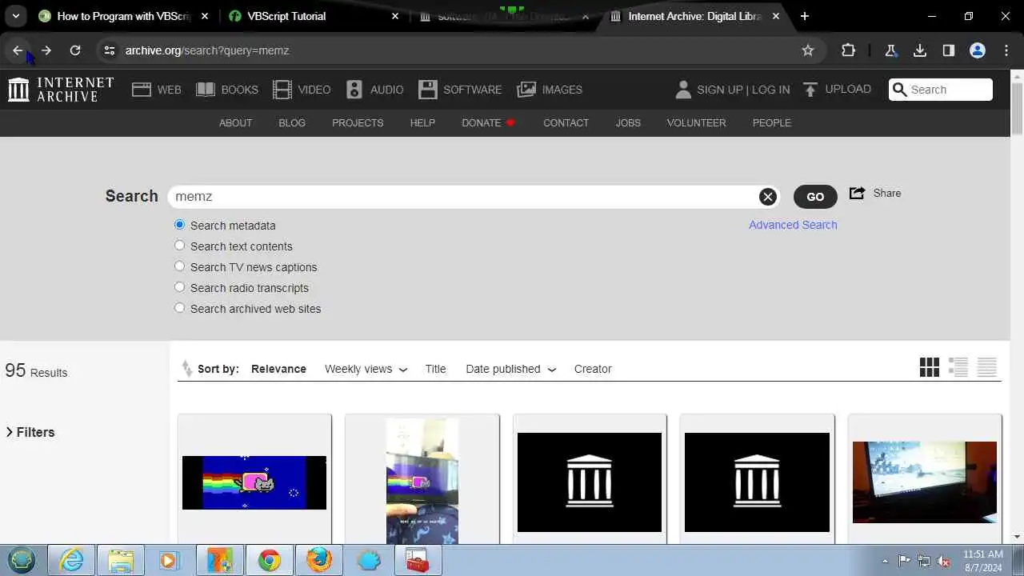Sort results by Relevance
The width and height of the screenshot is (1024, 576).
[278, 369]
